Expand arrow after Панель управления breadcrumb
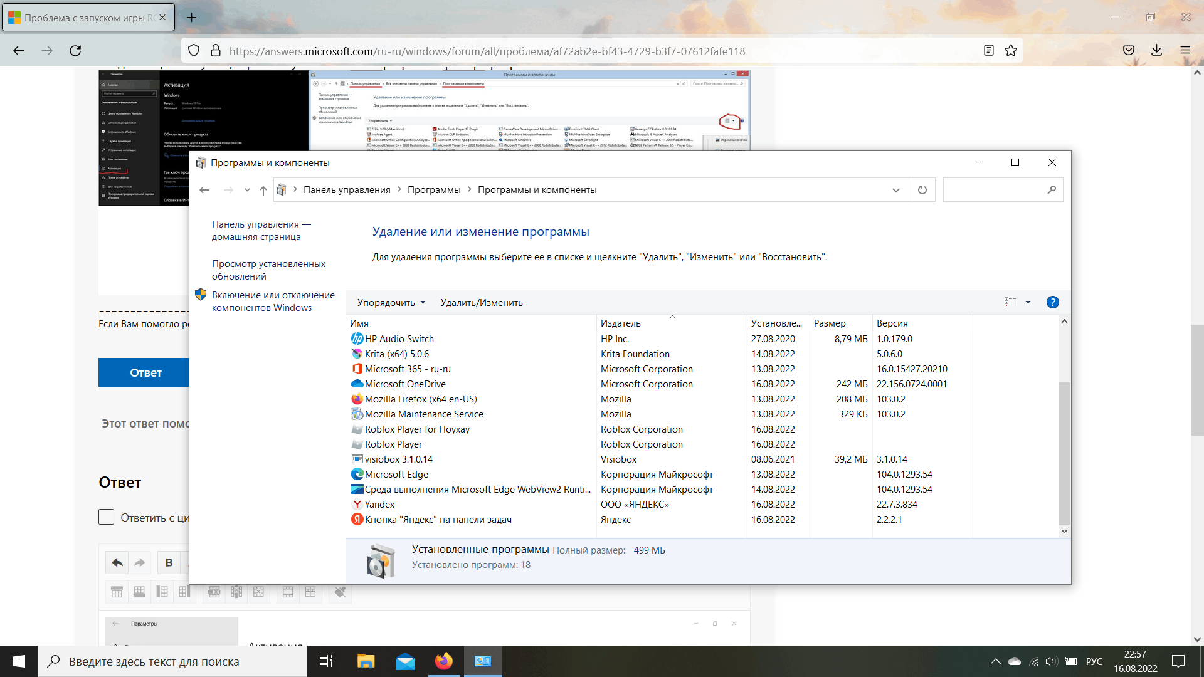The width and height of the screenshot is (1204, 677). coord(399,189)
